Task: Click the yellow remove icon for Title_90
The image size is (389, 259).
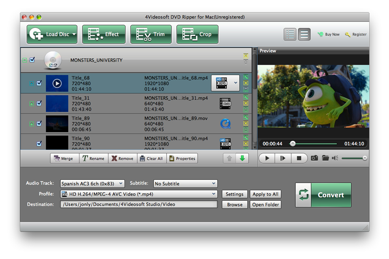Action: click(x=246, y=143)
